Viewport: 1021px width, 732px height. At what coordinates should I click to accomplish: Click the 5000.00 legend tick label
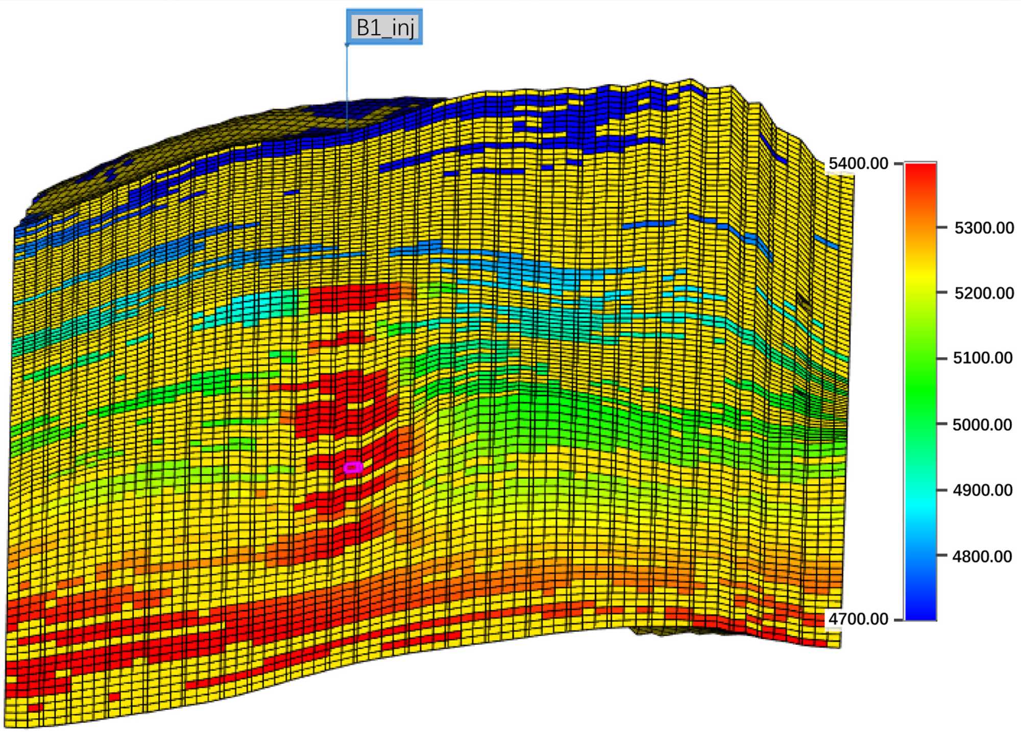pyautogui.click(x=982, y=425)
